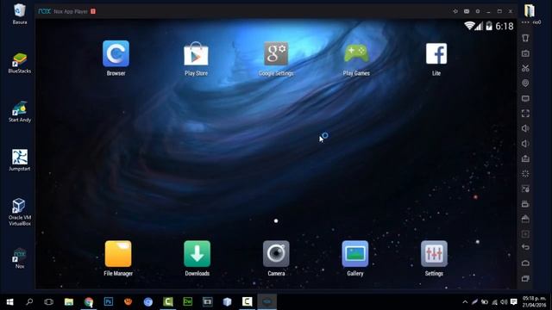
Task: Open Android Settings app in dock
Action: 434,254
